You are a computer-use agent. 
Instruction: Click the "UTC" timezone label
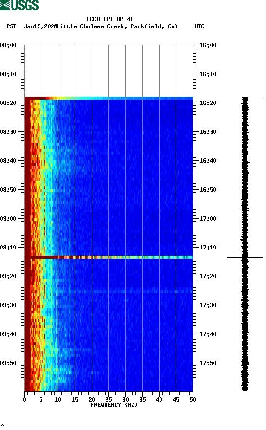click(199, 26)
